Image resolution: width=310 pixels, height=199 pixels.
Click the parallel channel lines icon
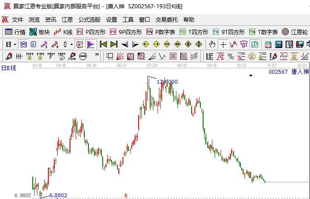pyautogui.click(x=194, y=56)
